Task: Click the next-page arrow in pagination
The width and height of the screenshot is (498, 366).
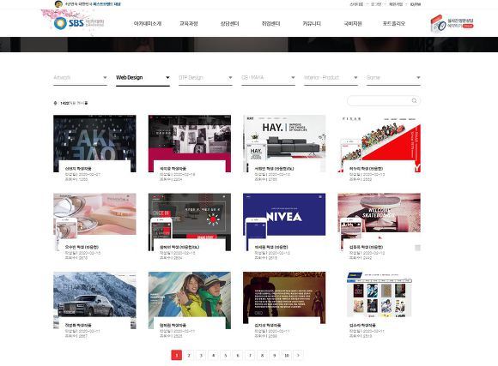Action: [x=298, y=355]
